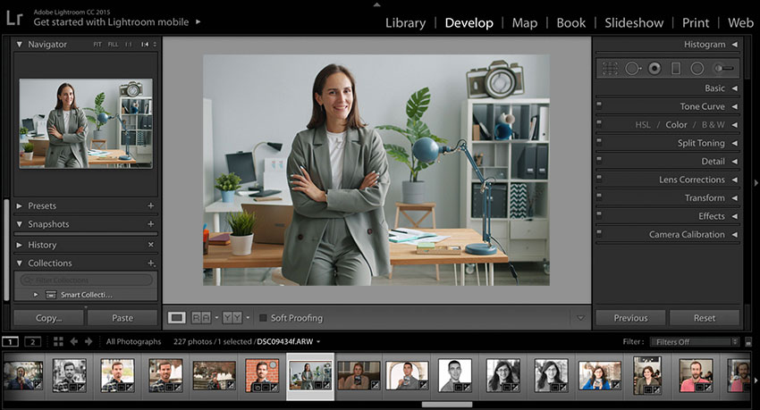Switch to the Print module

tap(695, 22)
